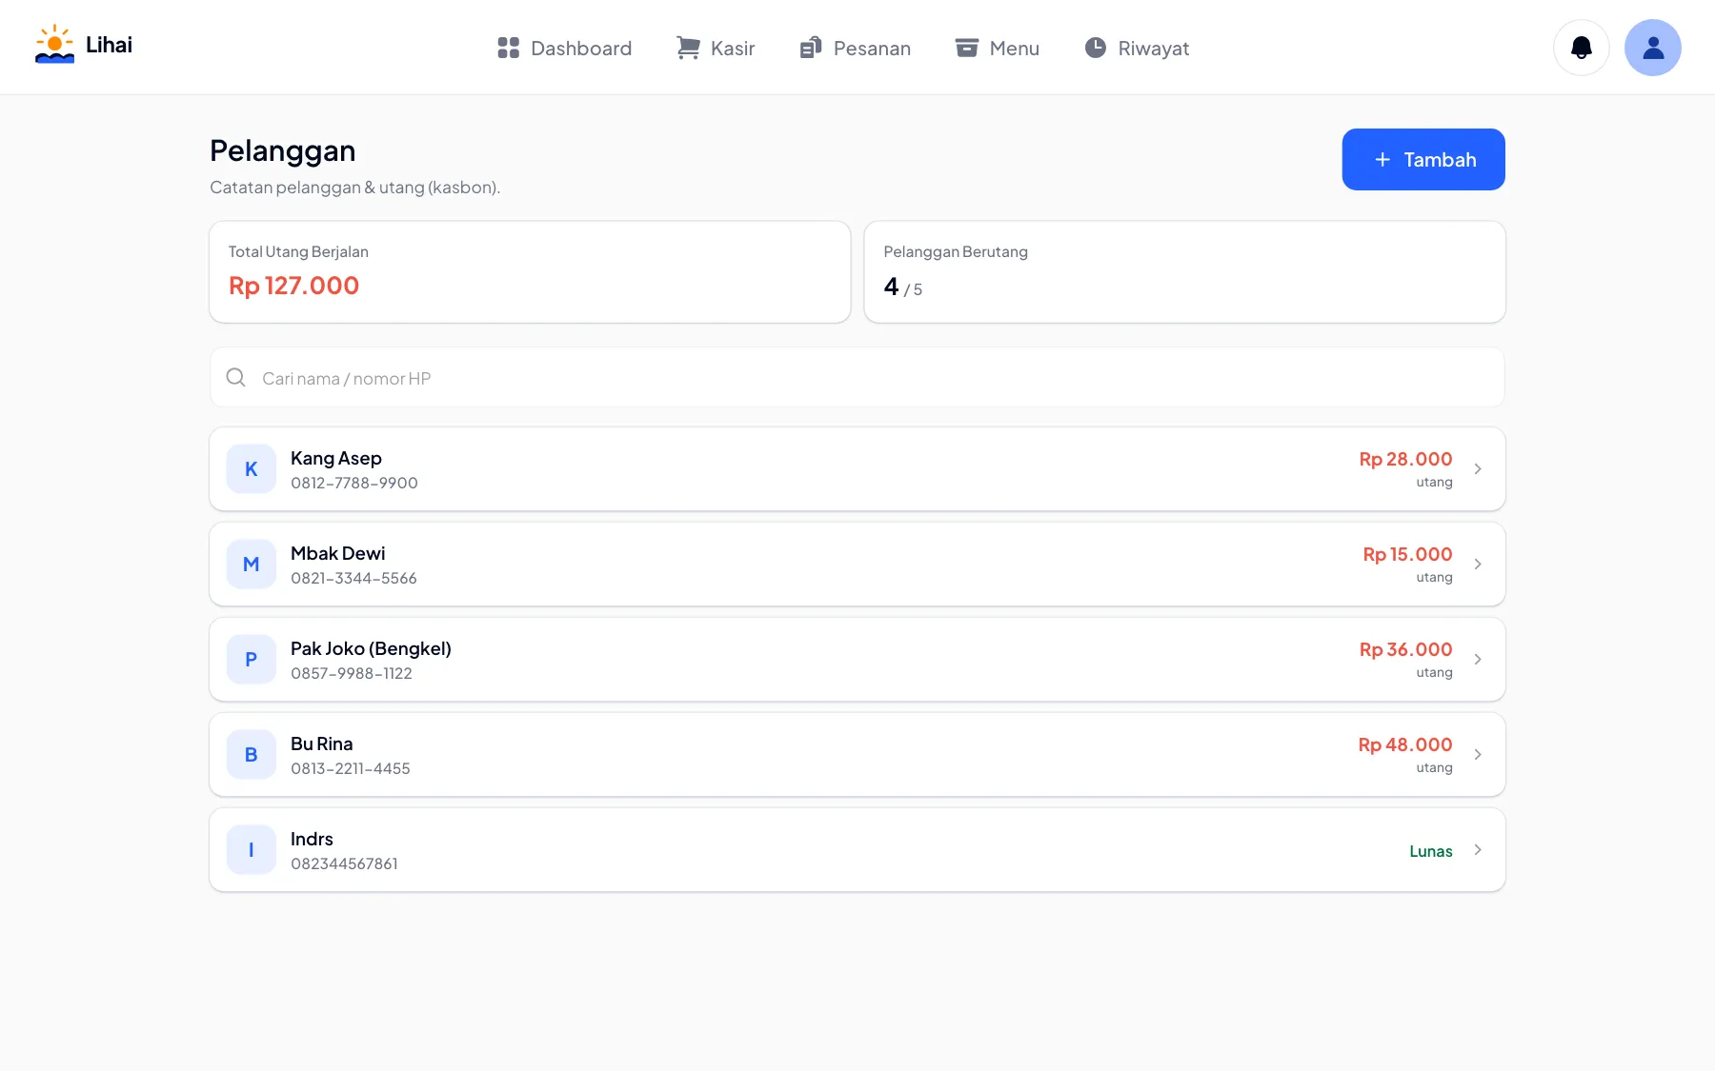This screenshot has height=1071, width=1715.
Task: Click the Lunas status label
Action: pyautogui.click(x=1431, y=851)
